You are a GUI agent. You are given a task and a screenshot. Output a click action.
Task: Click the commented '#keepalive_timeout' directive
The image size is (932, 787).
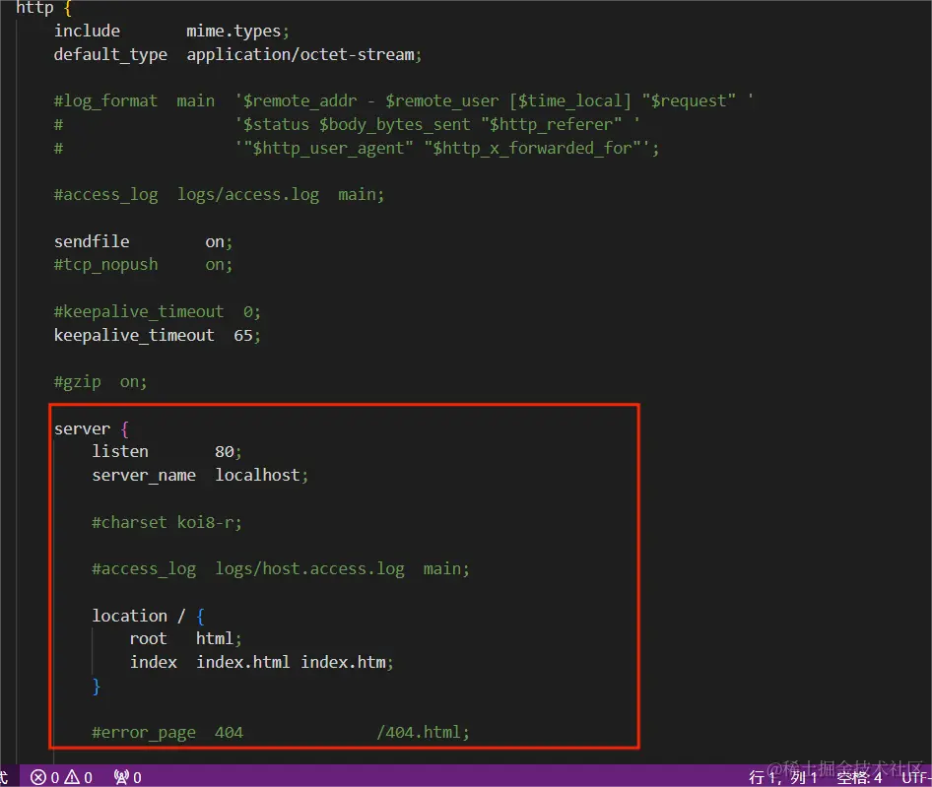tap(139, 311)
